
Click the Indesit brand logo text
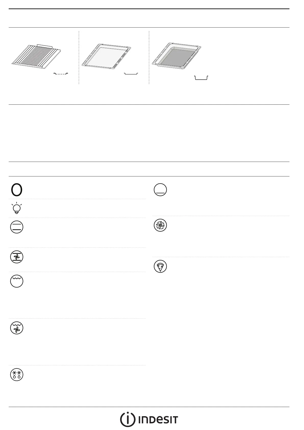tap(158, 420)
